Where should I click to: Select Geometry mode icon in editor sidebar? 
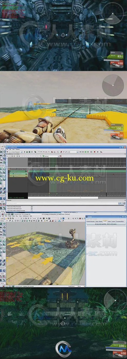pos(4,224)
